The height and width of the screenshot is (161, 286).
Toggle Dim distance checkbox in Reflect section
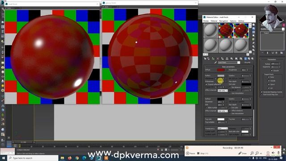click(x=230, y=88)
